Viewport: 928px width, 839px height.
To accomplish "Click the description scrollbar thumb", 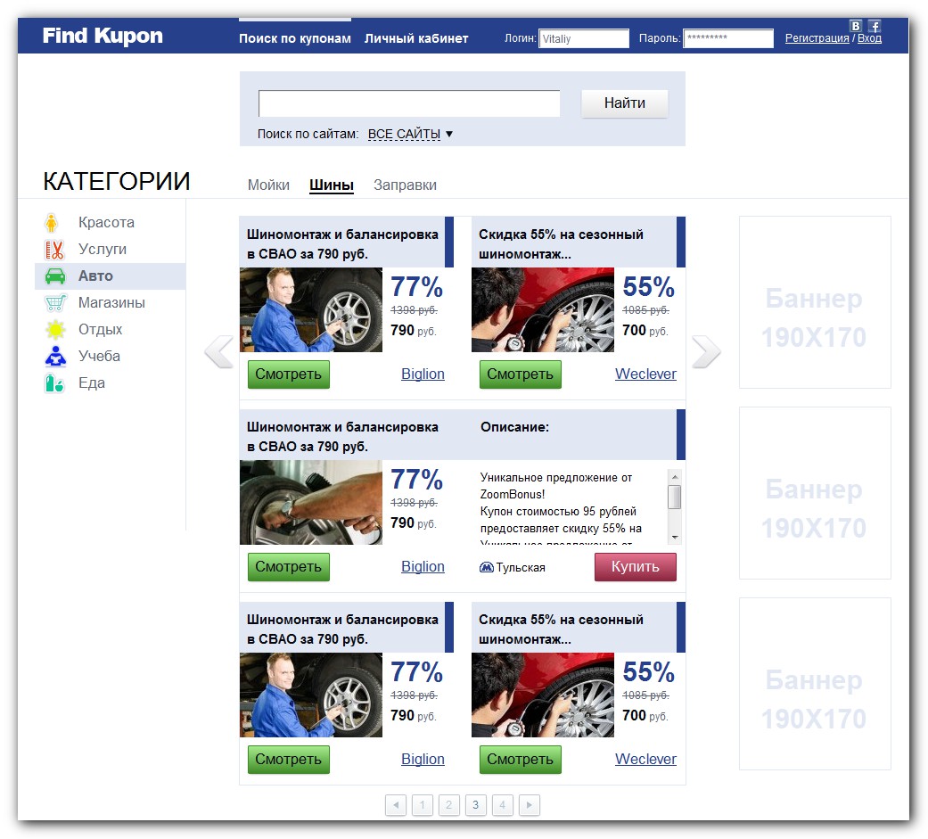I will click(x=674, y=497).
